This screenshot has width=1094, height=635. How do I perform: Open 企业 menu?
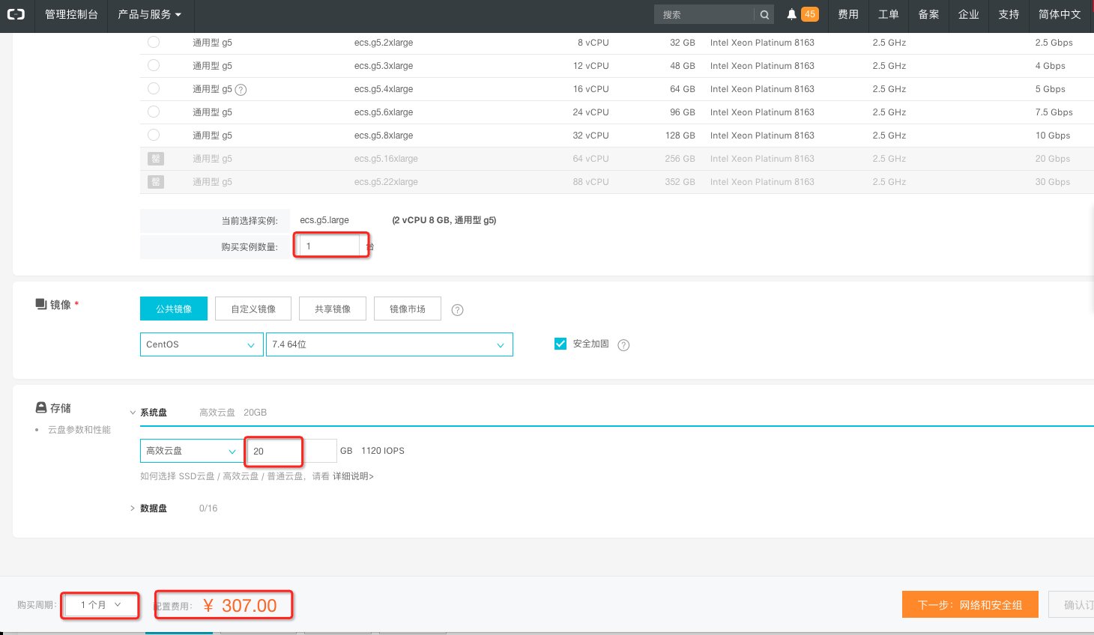point(969,14)
